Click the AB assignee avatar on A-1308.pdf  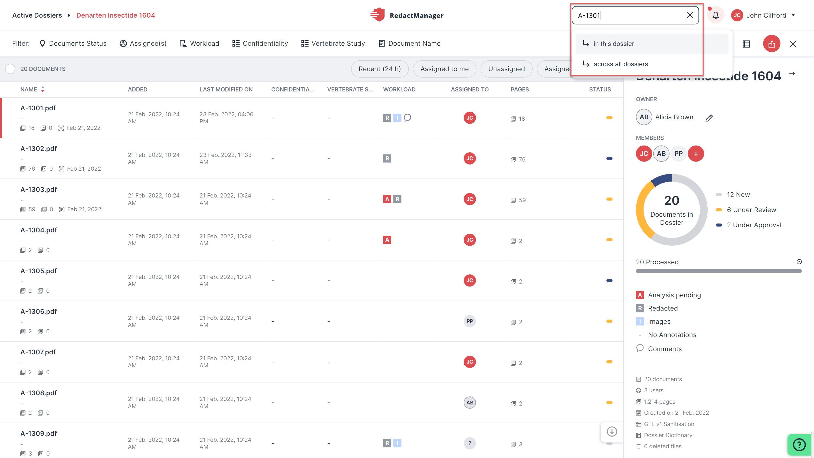click(470, 403)
